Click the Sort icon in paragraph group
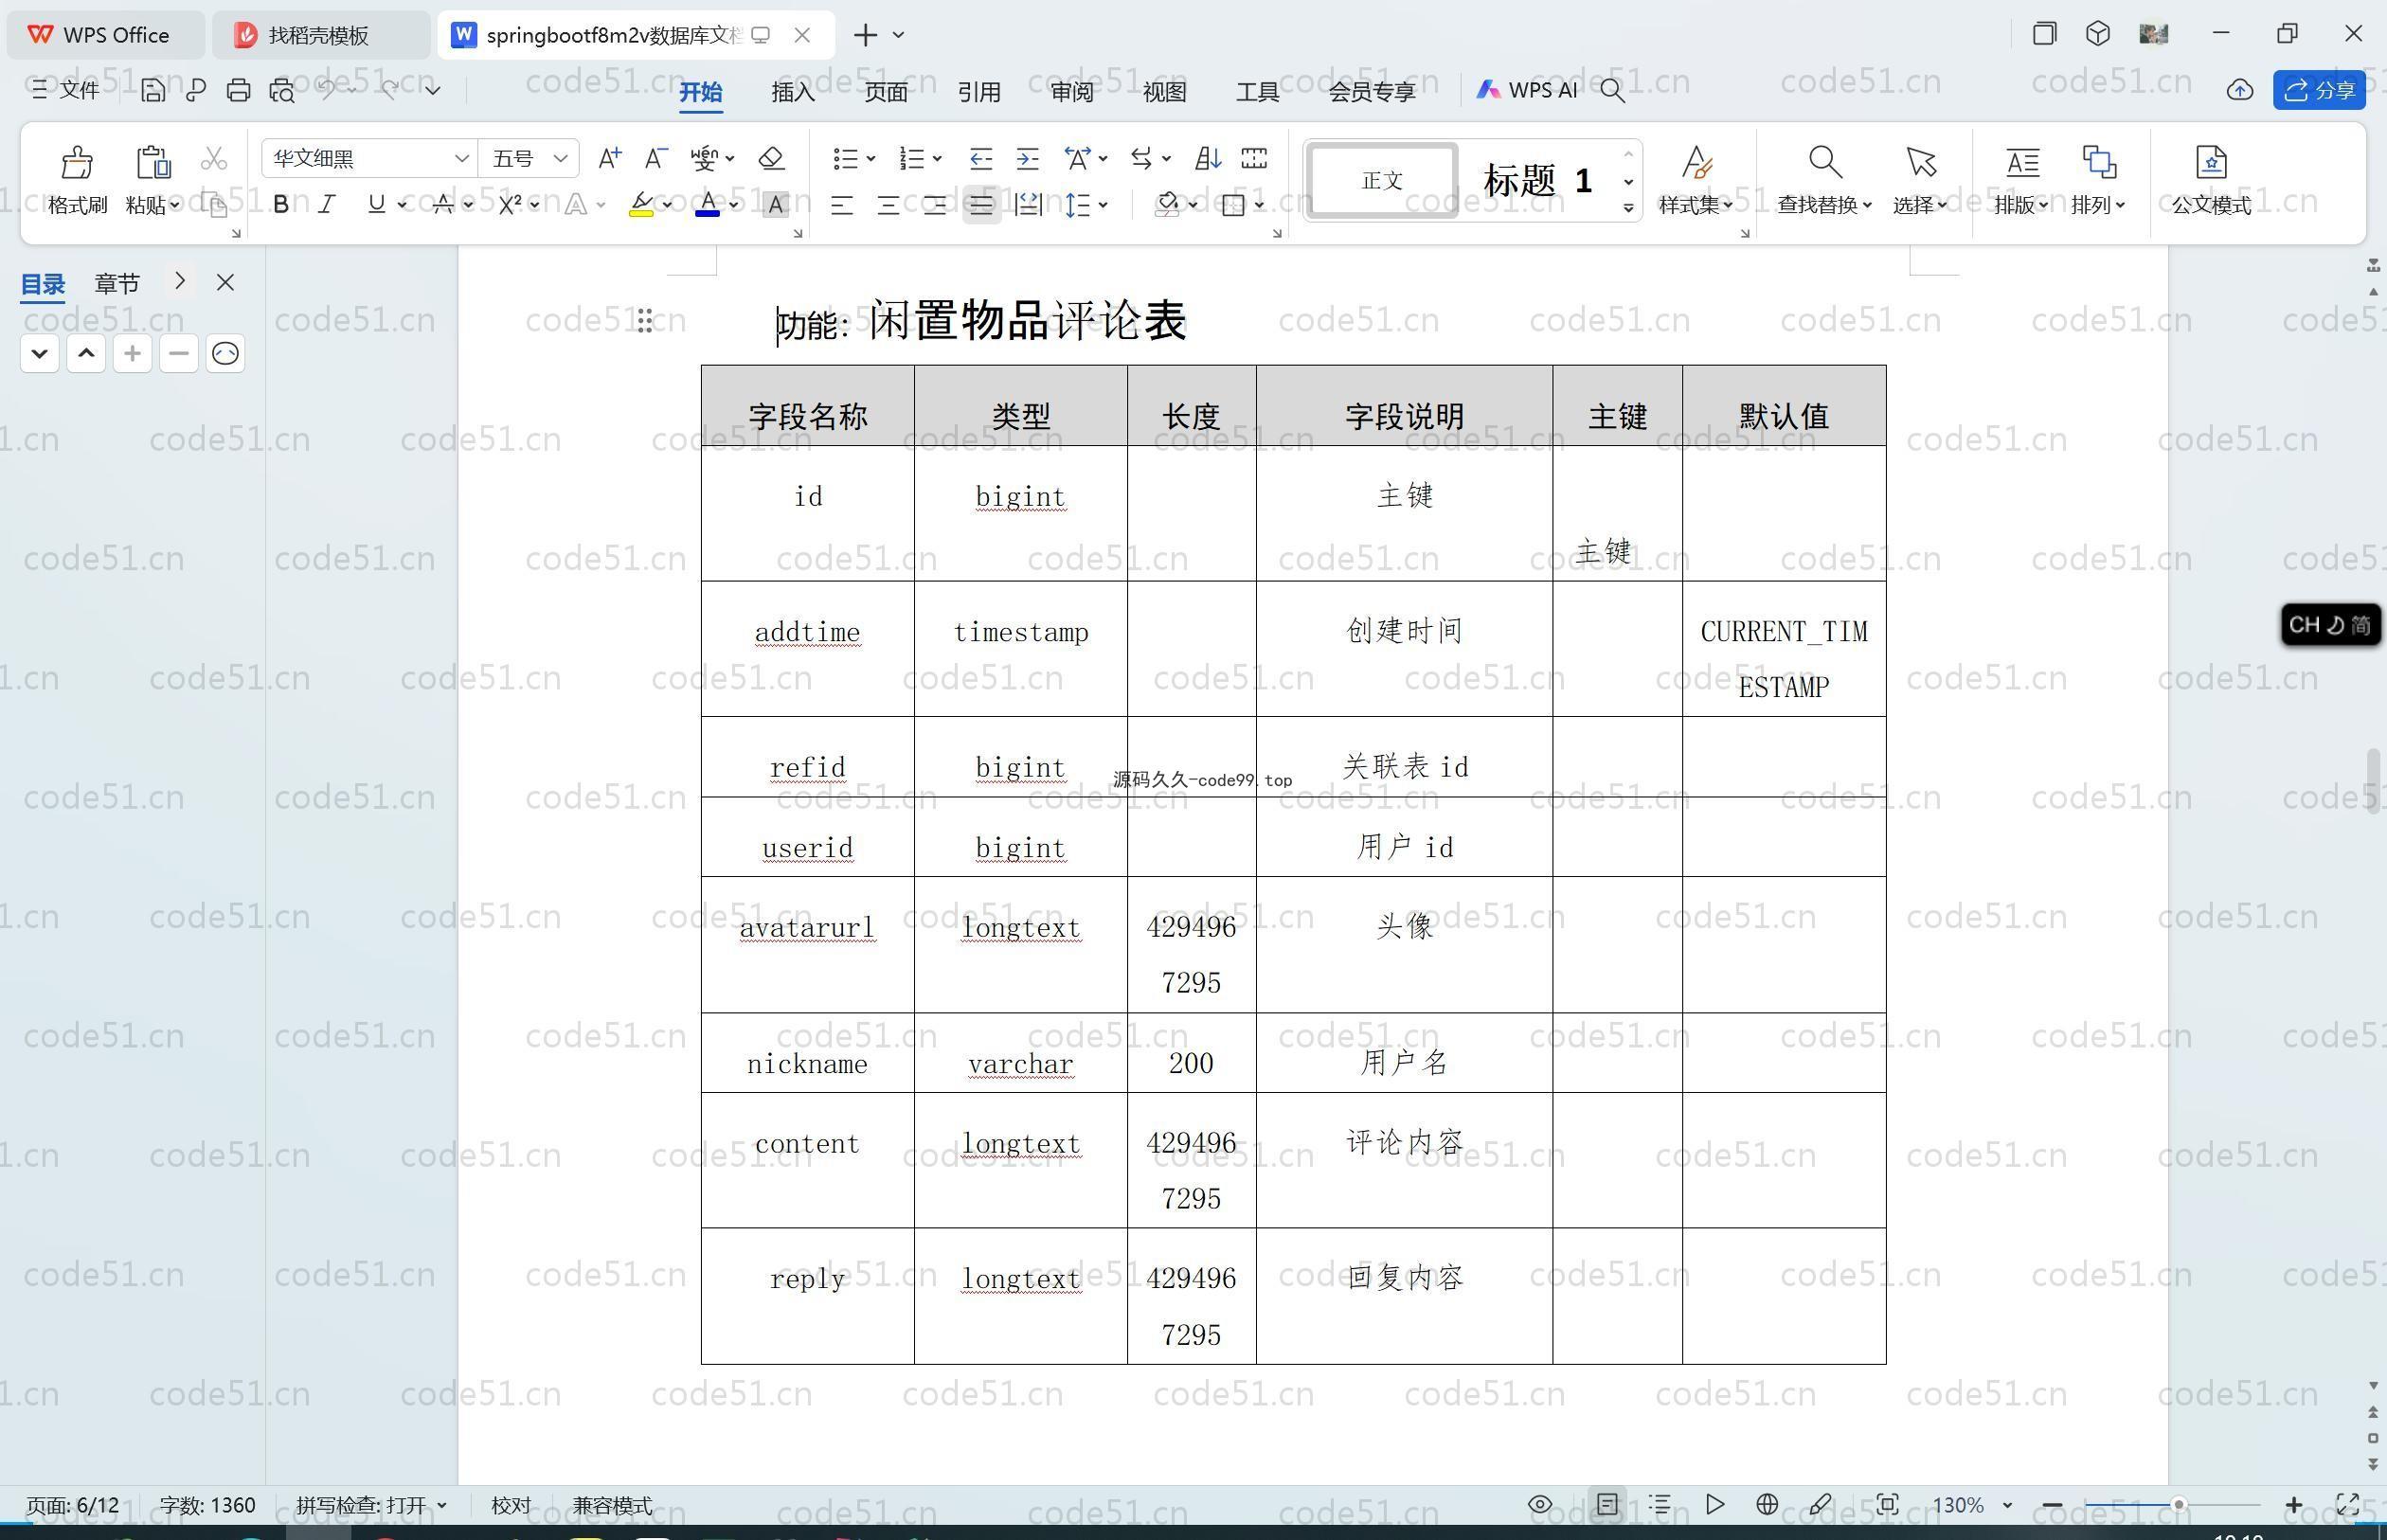Image resolution: width=2387 pixels, height=1540 pixels. [1208, 158]
